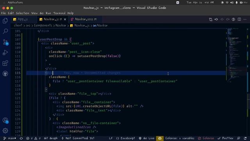Open Git Graph from status bar
This screenshot has width=250, height=141.
click(51, 138)
